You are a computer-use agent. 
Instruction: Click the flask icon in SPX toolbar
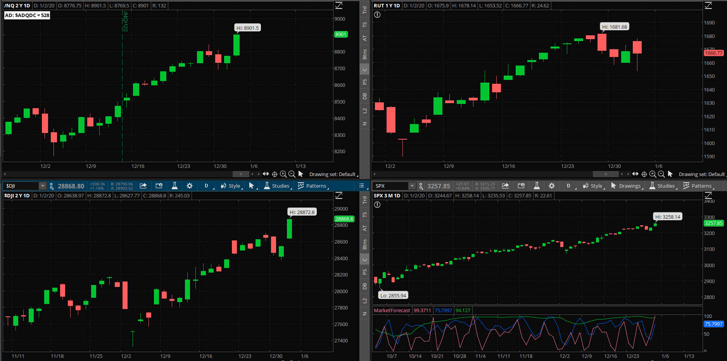pyautogui.click(x=537, y=186)
